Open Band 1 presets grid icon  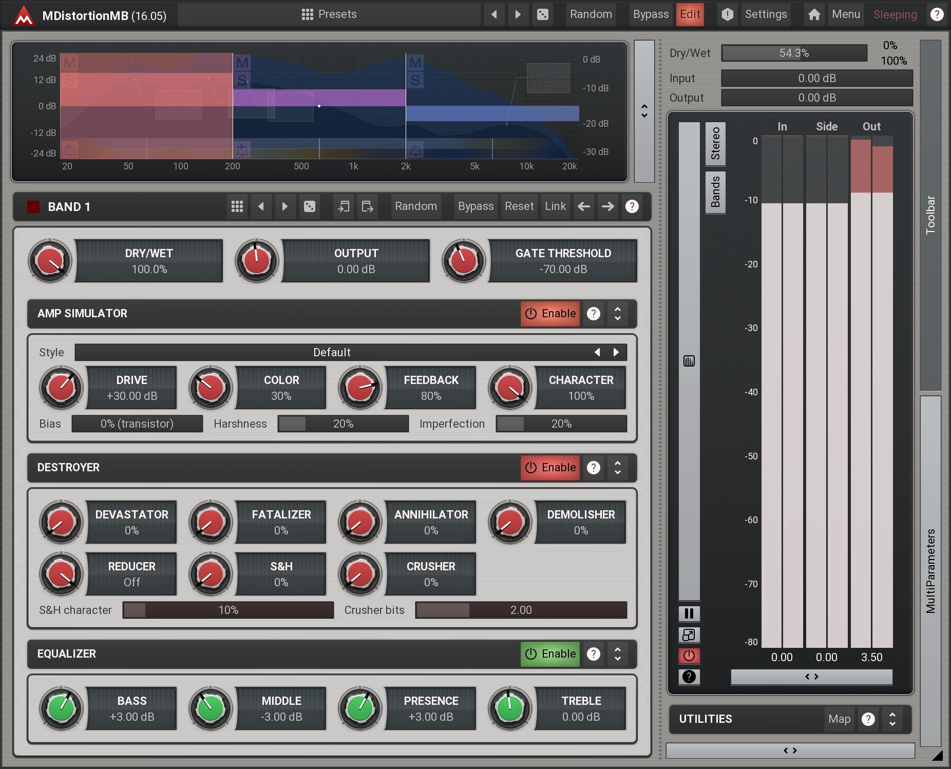(x=237, y=206)
